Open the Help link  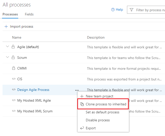117,10
